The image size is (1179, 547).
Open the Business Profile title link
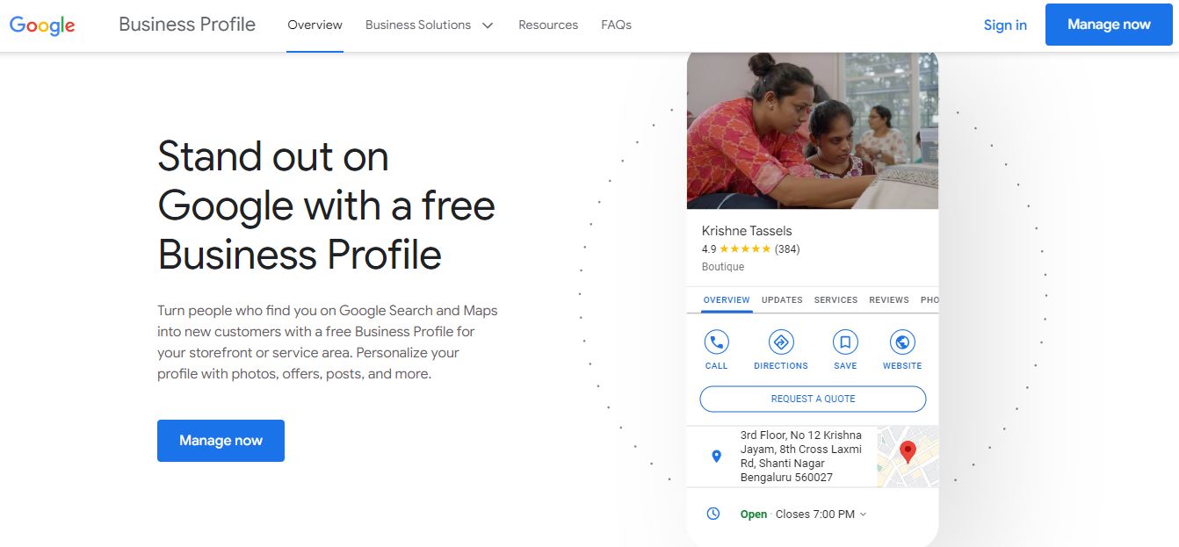pos(187,25)
